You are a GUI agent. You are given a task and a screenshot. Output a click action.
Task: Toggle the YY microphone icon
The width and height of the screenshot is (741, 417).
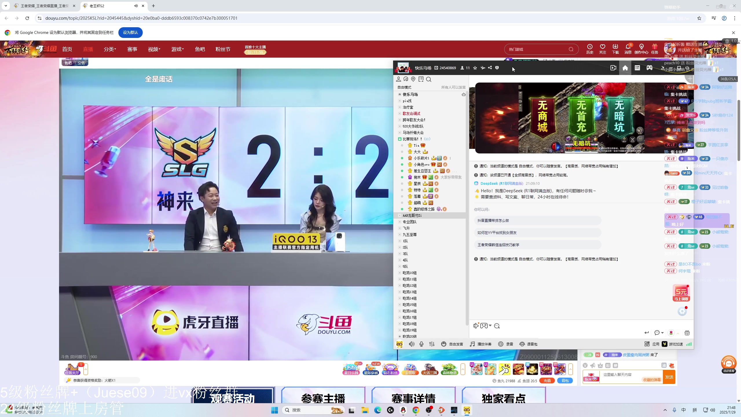(x=421, y=344)
